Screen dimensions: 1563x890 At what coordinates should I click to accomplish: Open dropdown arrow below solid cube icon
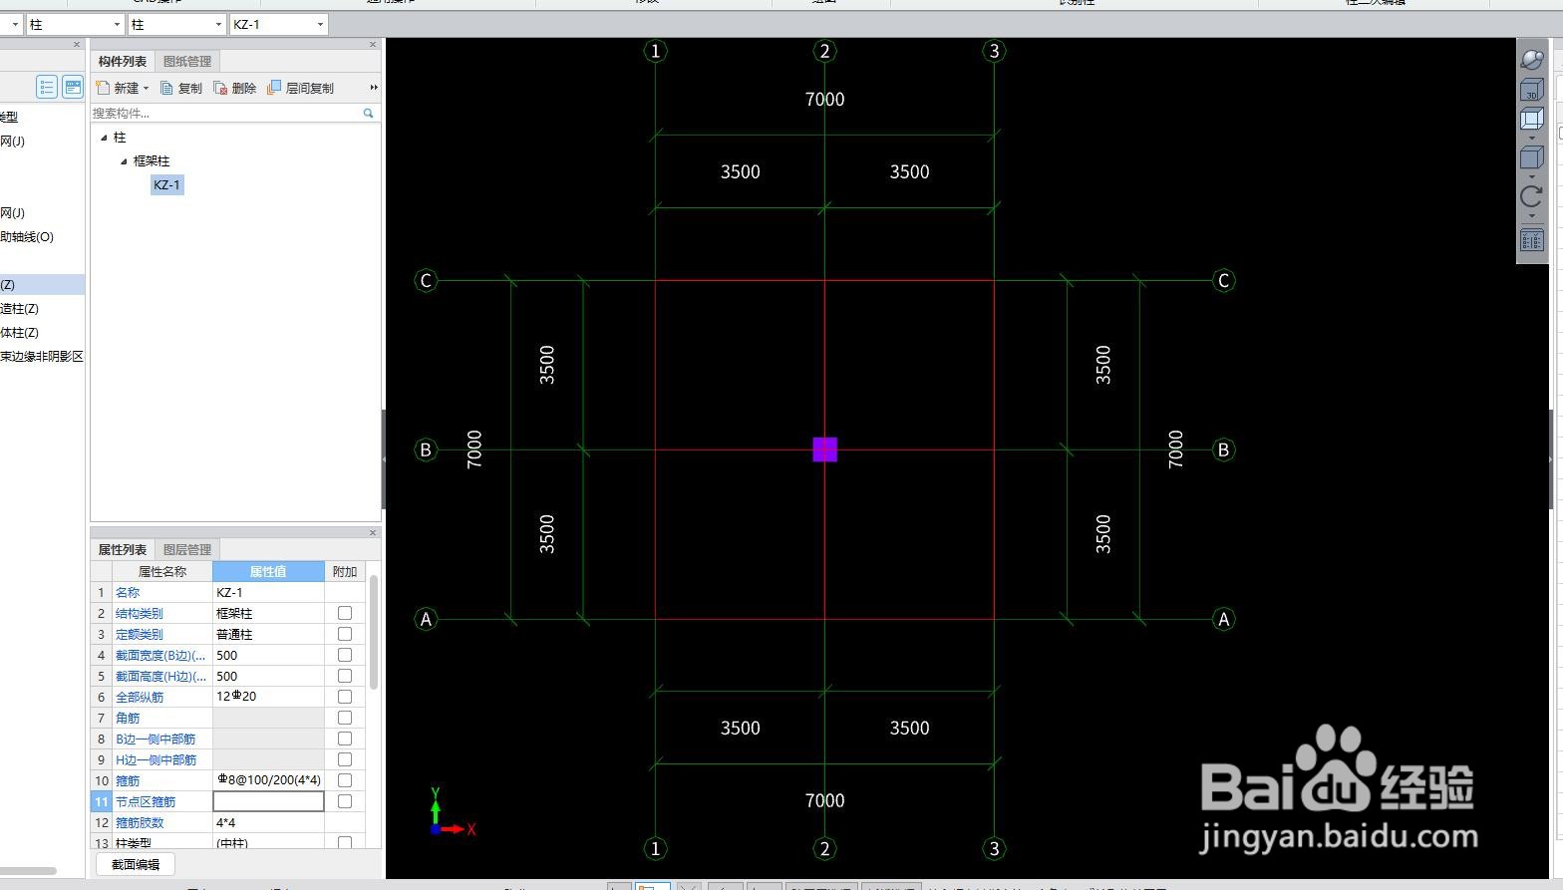pos(1531,176)
